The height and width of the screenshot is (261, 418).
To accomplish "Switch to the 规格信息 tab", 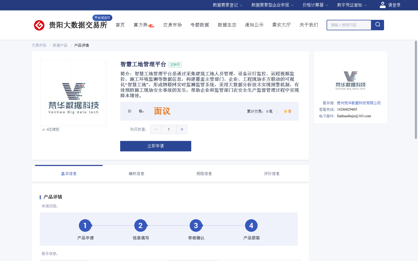I will [x=204, y=174].
